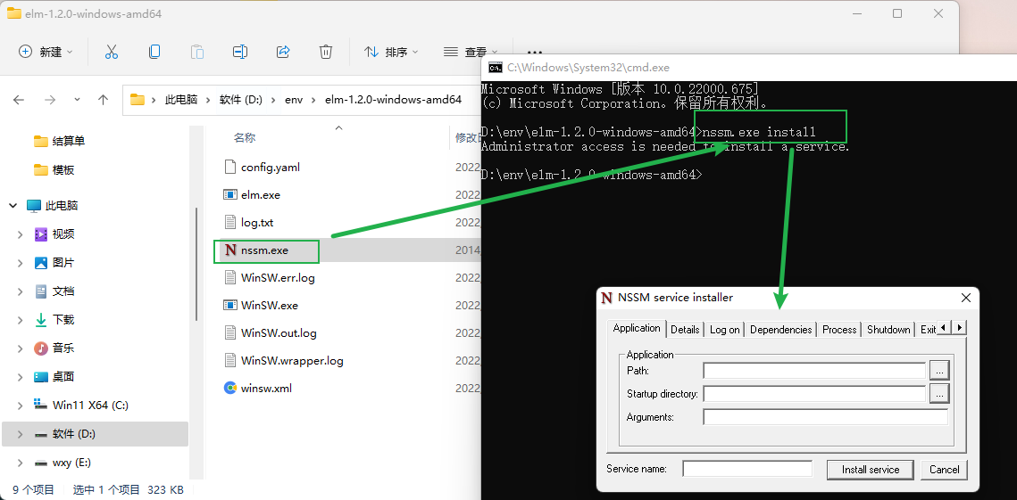Open the 新建 (New) dropdown in Explorer

click(46, 52)
